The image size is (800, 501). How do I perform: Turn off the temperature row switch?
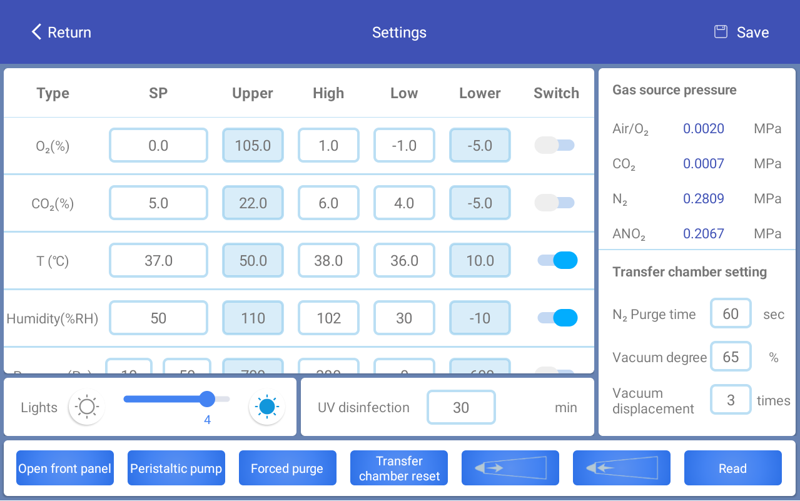pyautogui.click(x=557, y=260)
